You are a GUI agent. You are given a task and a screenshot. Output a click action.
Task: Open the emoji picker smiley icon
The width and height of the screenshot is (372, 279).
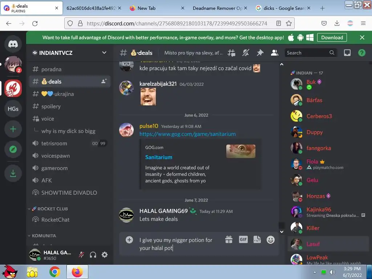(x=270, y=240)
